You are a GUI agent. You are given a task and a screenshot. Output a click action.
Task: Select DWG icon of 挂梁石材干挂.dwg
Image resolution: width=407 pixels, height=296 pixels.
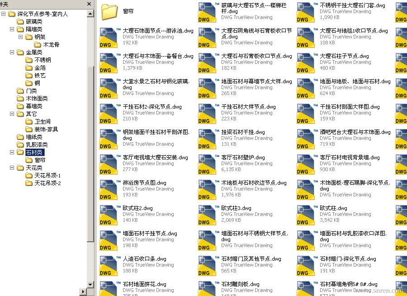(x=206, y=139)
